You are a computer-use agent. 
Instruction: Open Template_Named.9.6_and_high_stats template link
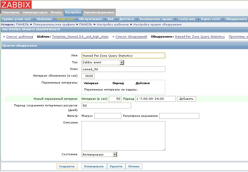[x=80, y=37]
